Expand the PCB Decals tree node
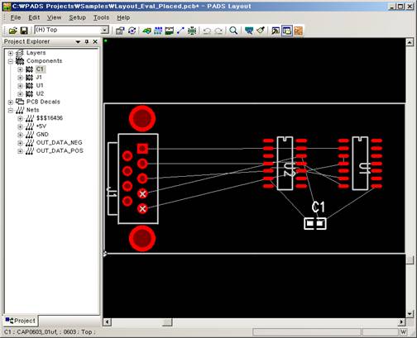The width and height of the screenshot is (417, 338). click(11, 102)
